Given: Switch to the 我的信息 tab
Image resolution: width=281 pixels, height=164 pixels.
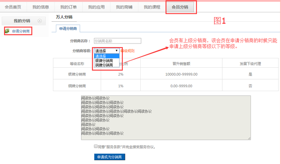Looking at the screenshot, I should coord(41,7).
